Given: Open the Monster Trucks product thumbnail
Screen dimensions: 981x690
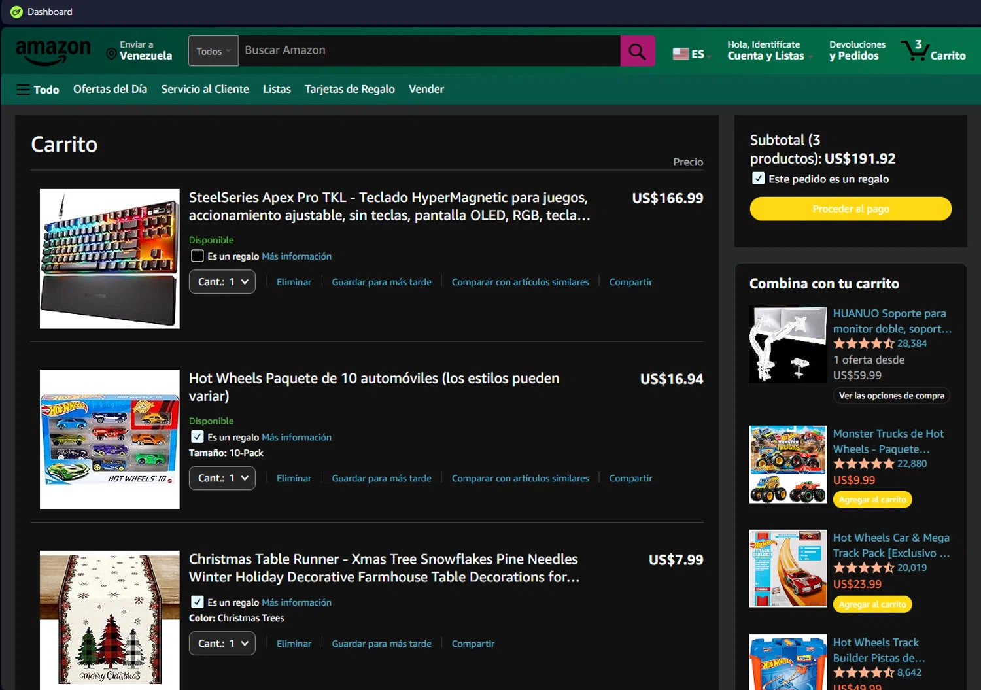Looking at the screenshot, I should (787, 464).
